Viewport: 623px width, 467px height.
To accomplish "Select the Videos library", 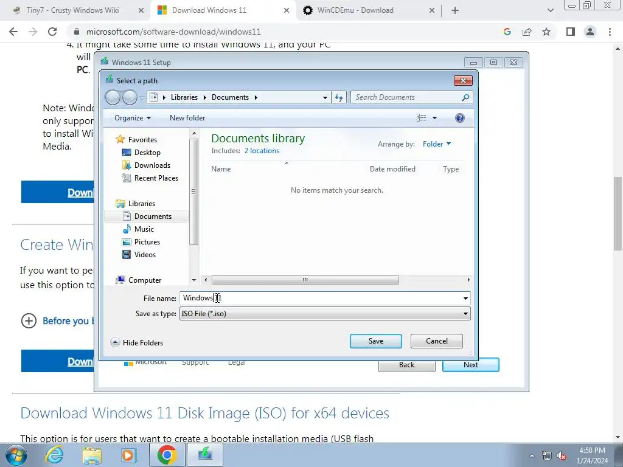I will click(x=145, y=255).
